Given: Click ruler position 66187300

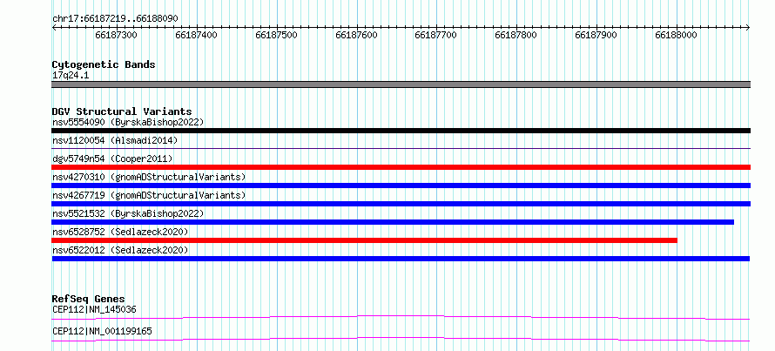Looking at the screenshot, I should point(117,35).
